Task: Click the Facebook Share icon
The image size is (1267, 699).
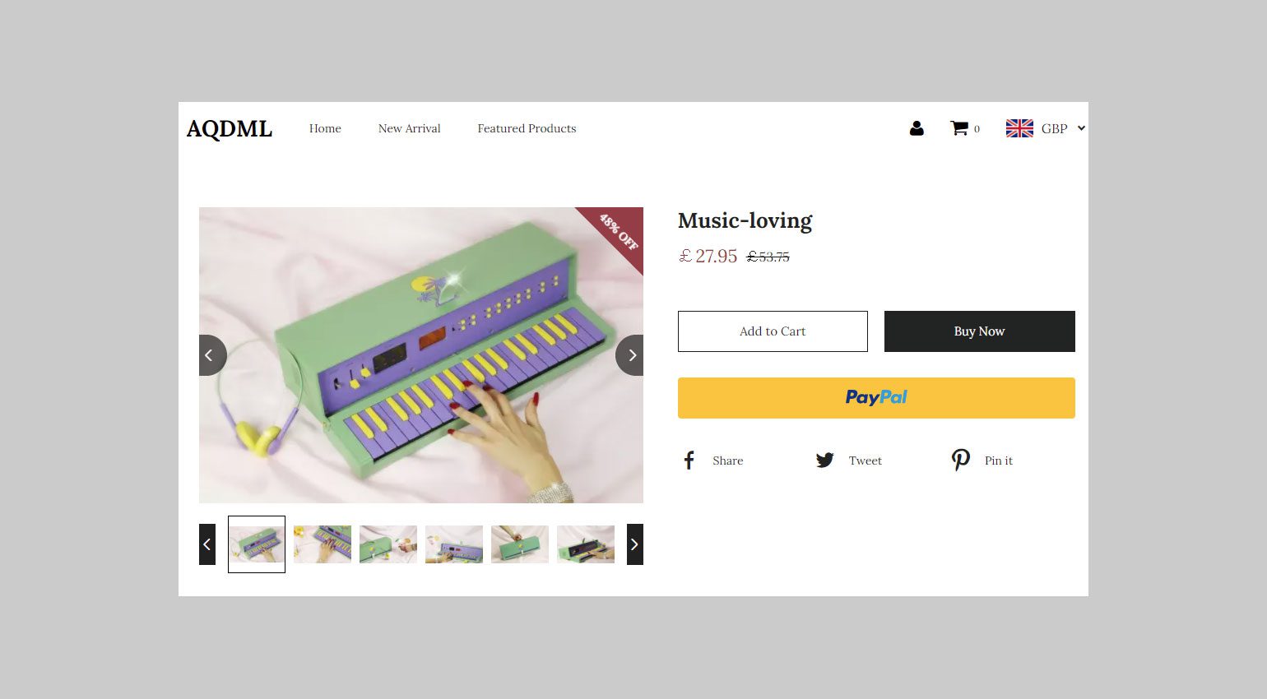Action: [x=689, y=461]
